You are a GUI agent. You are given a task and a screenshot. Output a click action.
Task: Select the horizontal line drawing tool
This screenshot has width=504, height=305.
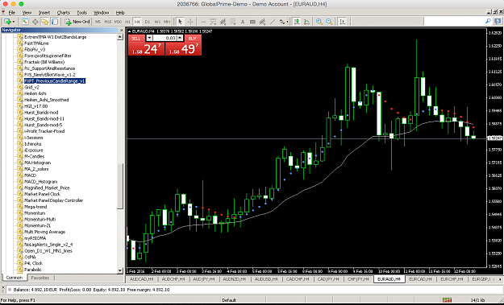pos(203,22)
